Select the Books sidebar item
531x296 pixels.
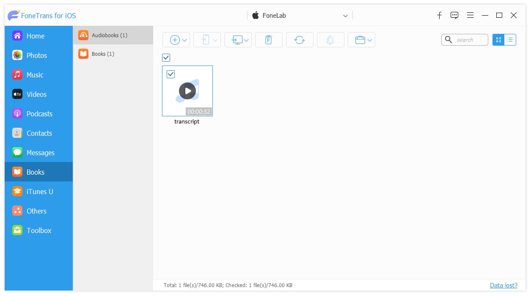point(39,172)
